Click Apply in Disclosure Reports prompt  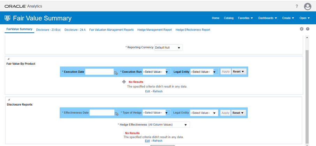pos(225,113)
